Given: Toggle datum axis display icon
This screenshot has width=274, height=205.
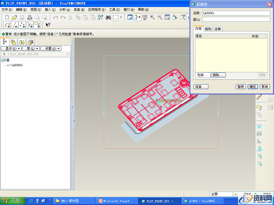Looking at the screenshot, I should point(15,25).
